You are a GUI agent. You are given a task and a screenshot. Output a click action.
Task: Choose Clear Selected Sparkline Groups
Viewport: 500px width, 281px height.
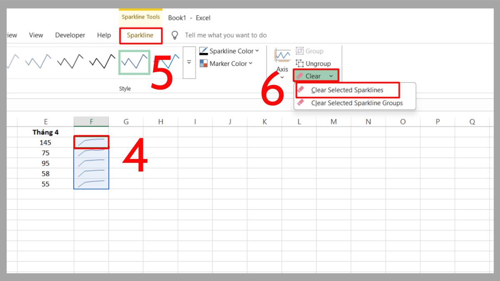click(x=357, y=103)
